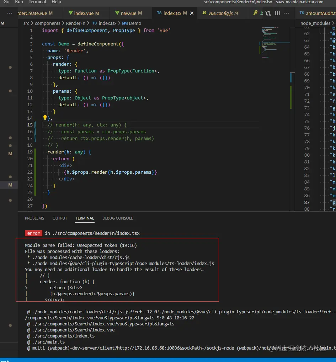
Task: Close the index.tsx tab
Action: click(x=192, y=13)
